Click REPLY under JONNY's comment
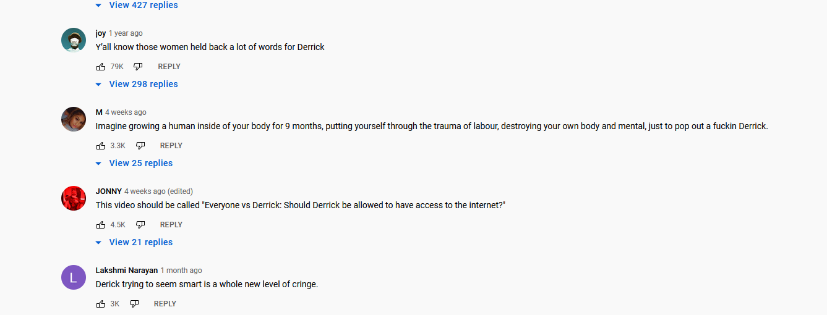 [x=171, y=225]
